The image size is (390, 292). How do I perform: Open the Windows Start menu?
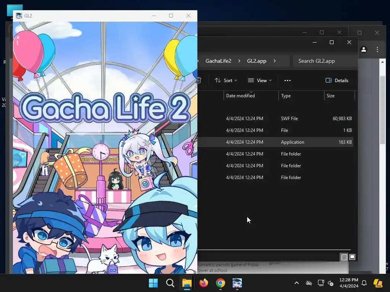tap(153, 283)
